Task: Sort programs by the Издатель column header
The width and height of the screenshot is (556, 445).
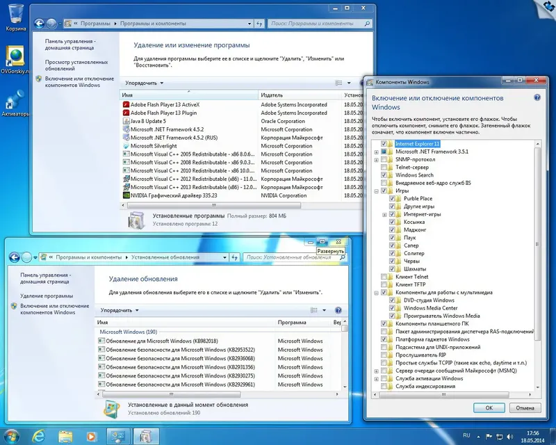Action: pos(300,95)
